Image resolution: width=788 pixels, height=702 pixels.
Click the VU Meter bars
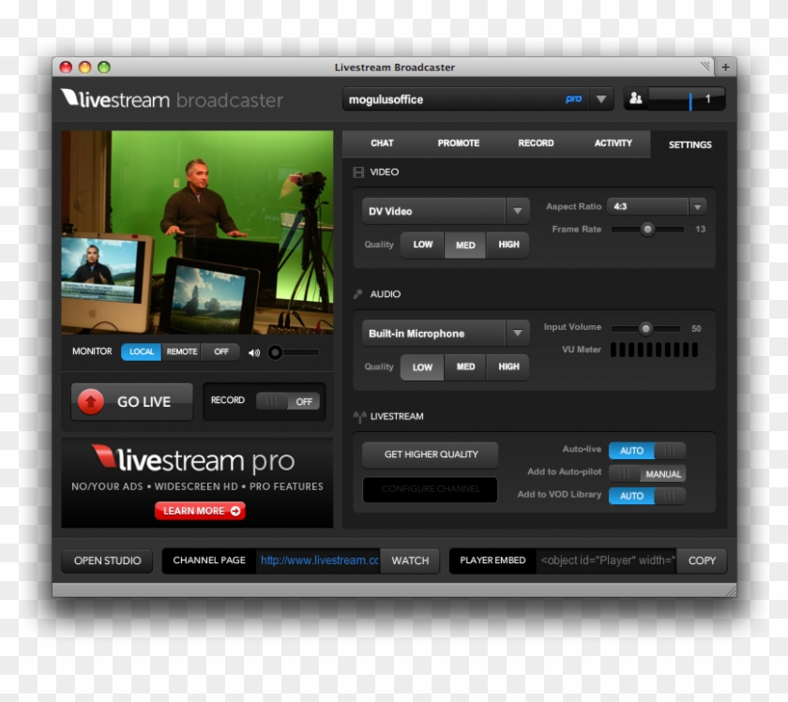[655, 350]
